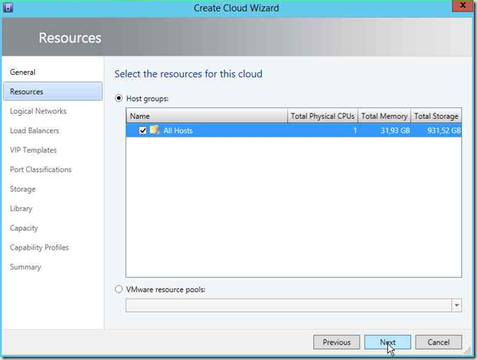
Task: Select the Host groups radio button
Action: (x=118, y=98)
